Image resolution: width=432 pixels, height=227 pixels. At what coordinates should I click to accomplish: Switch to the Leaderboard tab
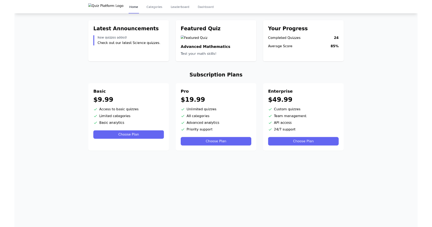point(180,7)
